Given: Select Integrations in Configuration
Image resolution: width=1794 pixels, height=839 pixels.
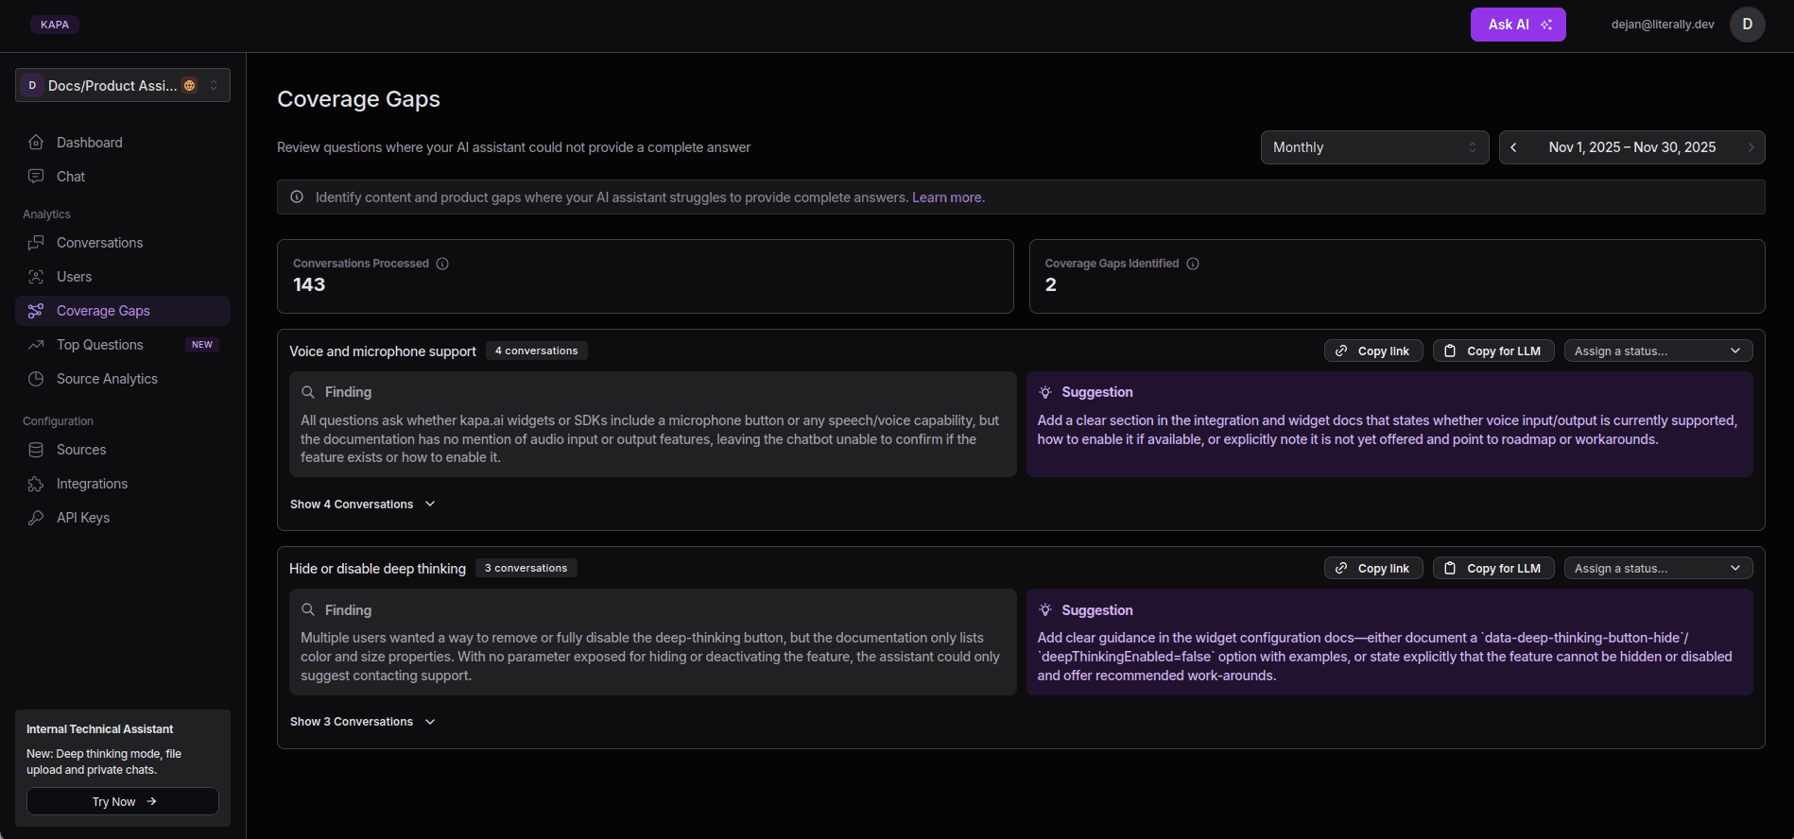Looking at the screenshot, I should [x=123, y=484].
